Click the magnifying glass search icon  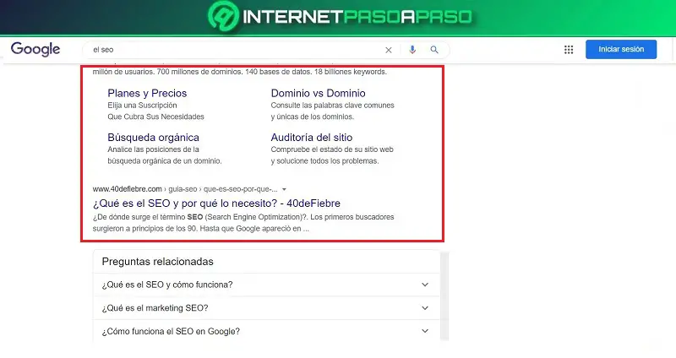(x=434, y=50)
